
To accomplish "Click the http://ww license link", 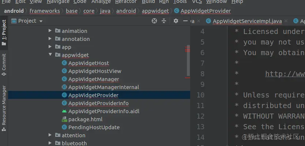I will coord(285,74).
